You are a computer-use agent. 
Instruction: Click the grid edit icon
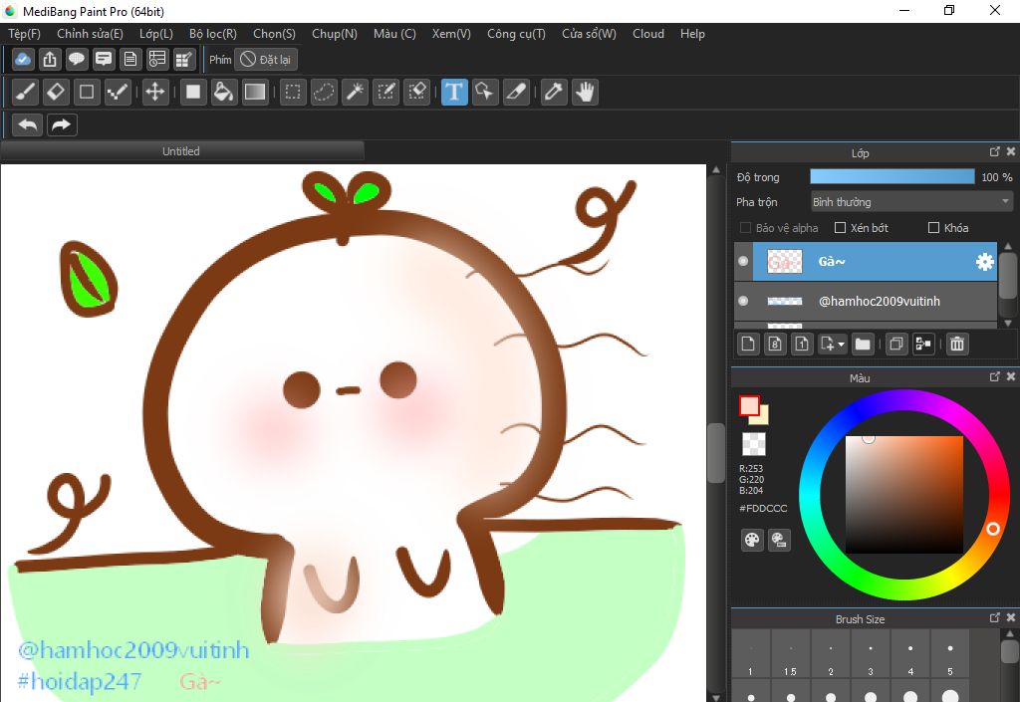(x=184, y=59)
